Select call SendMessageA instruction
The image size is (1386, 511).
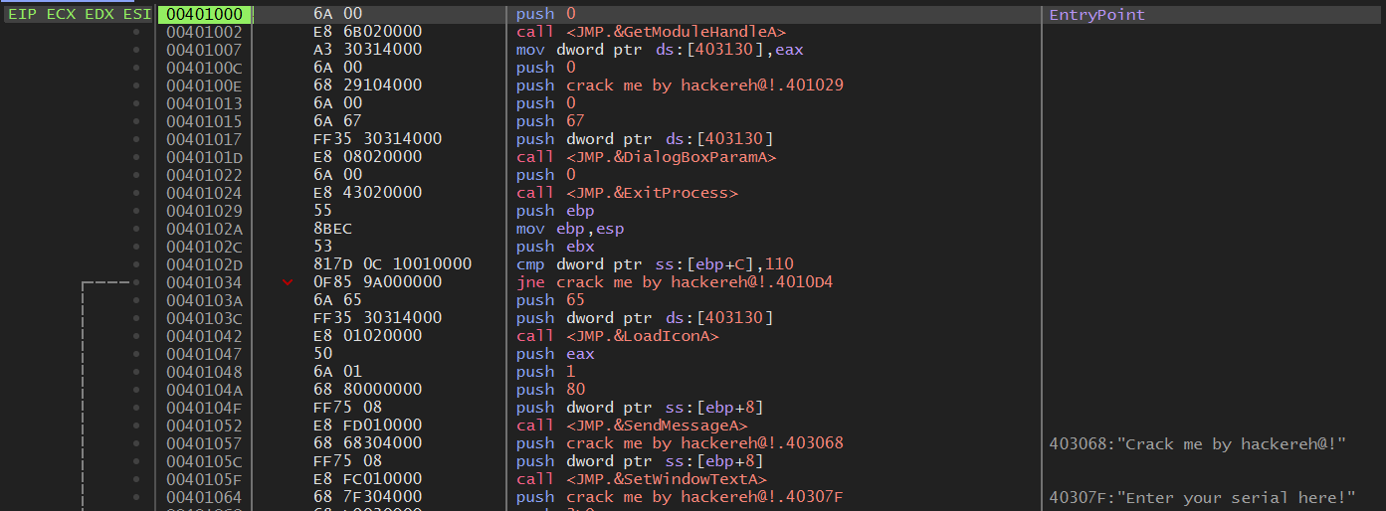(632, 426)
